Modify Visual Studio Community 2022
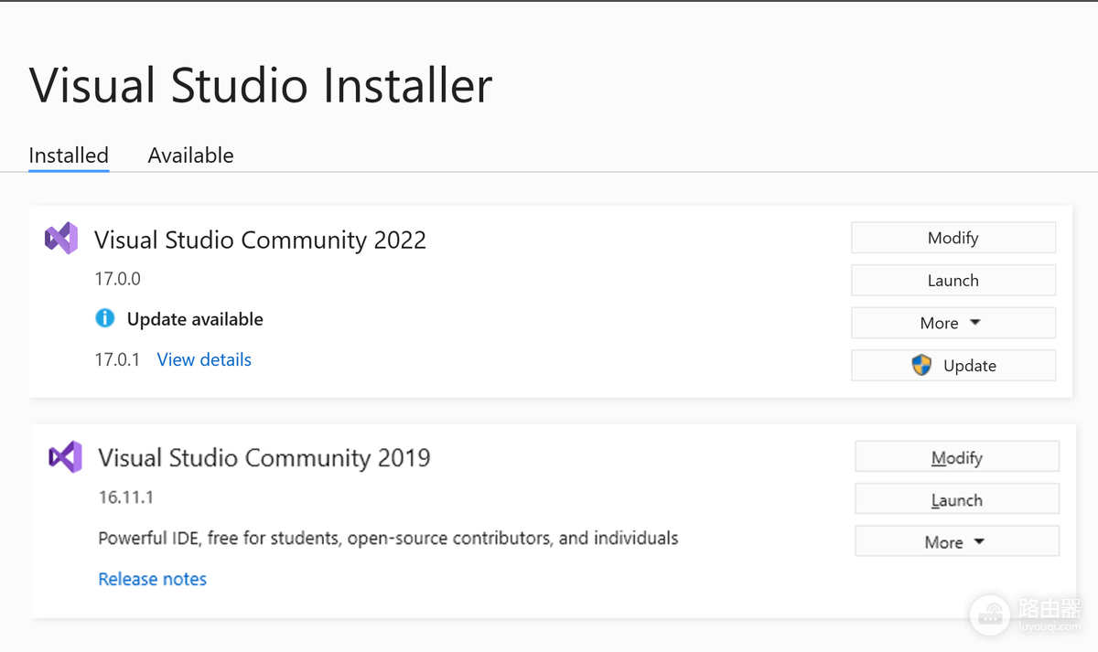This screenshot has width=1098, height=652. coord(953,238)
